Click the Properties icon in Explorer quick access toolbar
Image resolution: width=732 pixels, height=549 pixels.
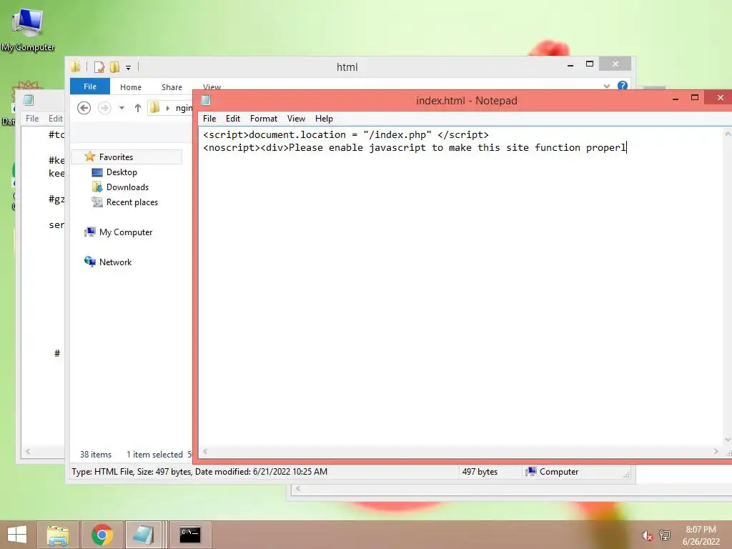[x=99, y=67]
